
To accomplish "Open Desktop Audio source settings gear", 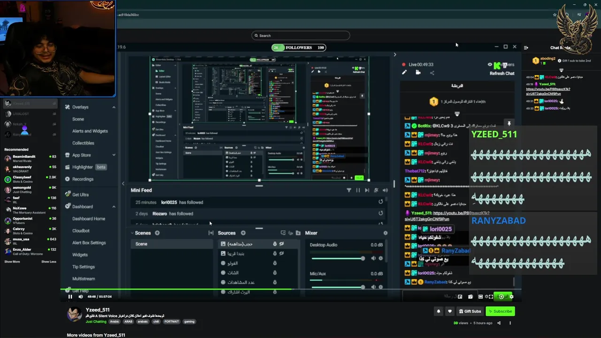I will pos(381,258).
